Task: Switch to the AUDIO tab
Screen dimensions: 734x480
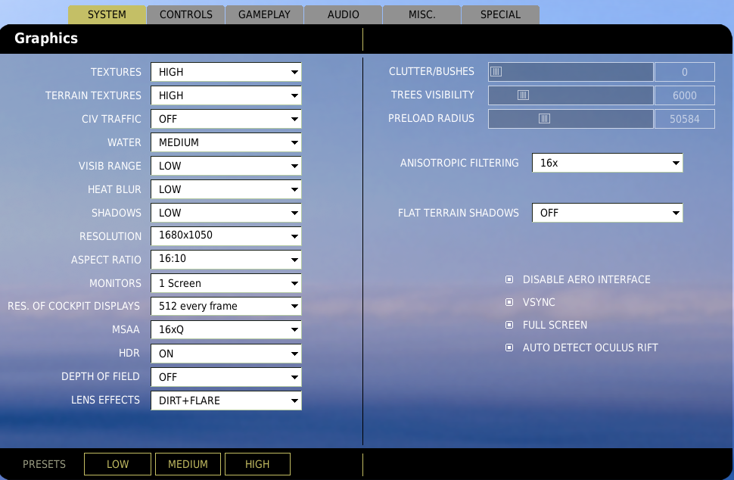Action: (x=343, y=14)
